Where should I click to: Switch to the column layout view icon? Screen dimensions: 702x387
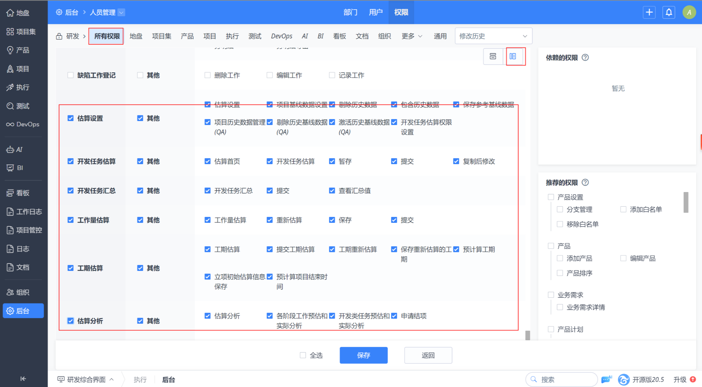513,56
